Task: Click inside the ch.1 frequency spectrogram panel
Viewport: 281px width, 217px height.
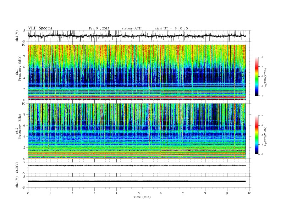Action: (137, 72)
